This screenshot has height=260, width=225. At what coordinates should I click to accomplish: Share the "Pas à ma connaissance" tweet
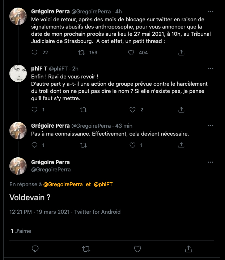181,145
